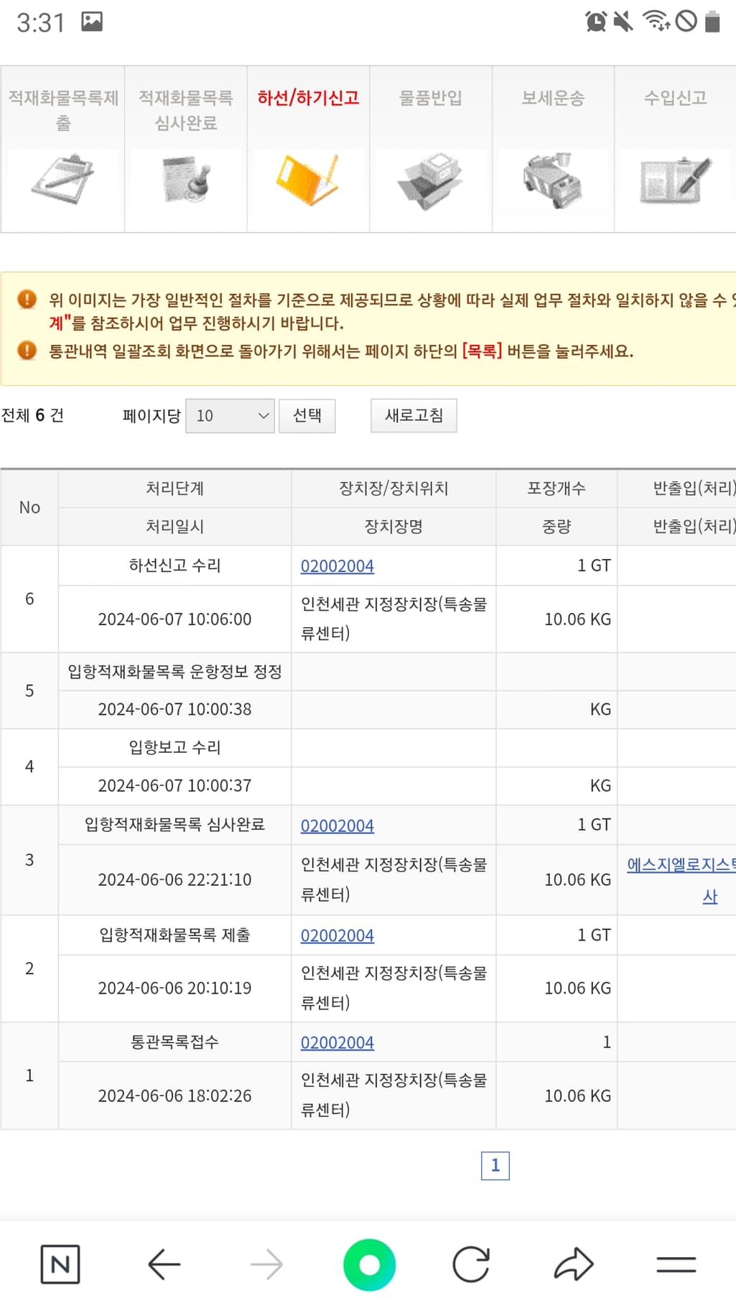Open 02002004 link in row 3
The width and height of the screenshot is (736, 1309).
(337, 826)
